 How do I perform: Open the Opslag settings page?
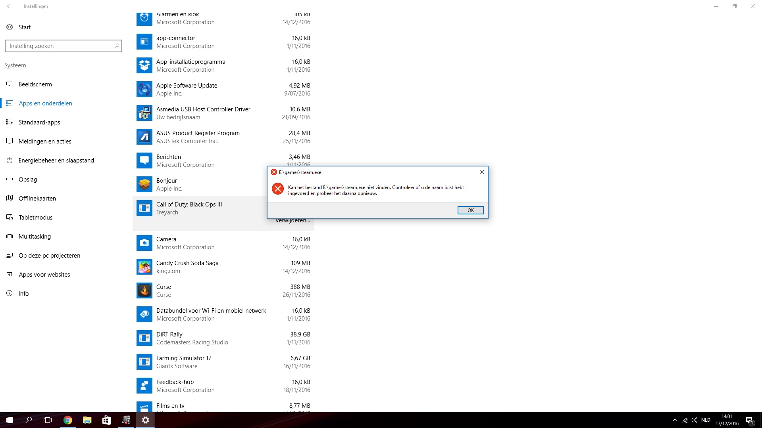pyautogui.click(x=28, y=179)
